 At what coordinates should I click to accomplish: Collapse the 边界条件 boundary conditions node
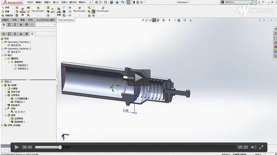point(5,95)
